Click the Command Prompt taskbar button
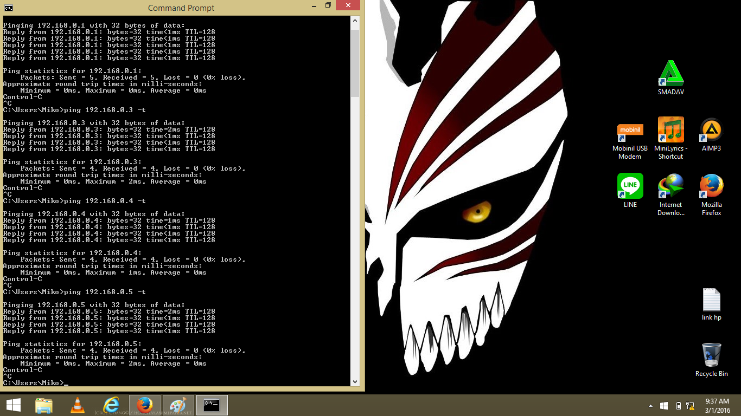 click(x=212, y=405)
